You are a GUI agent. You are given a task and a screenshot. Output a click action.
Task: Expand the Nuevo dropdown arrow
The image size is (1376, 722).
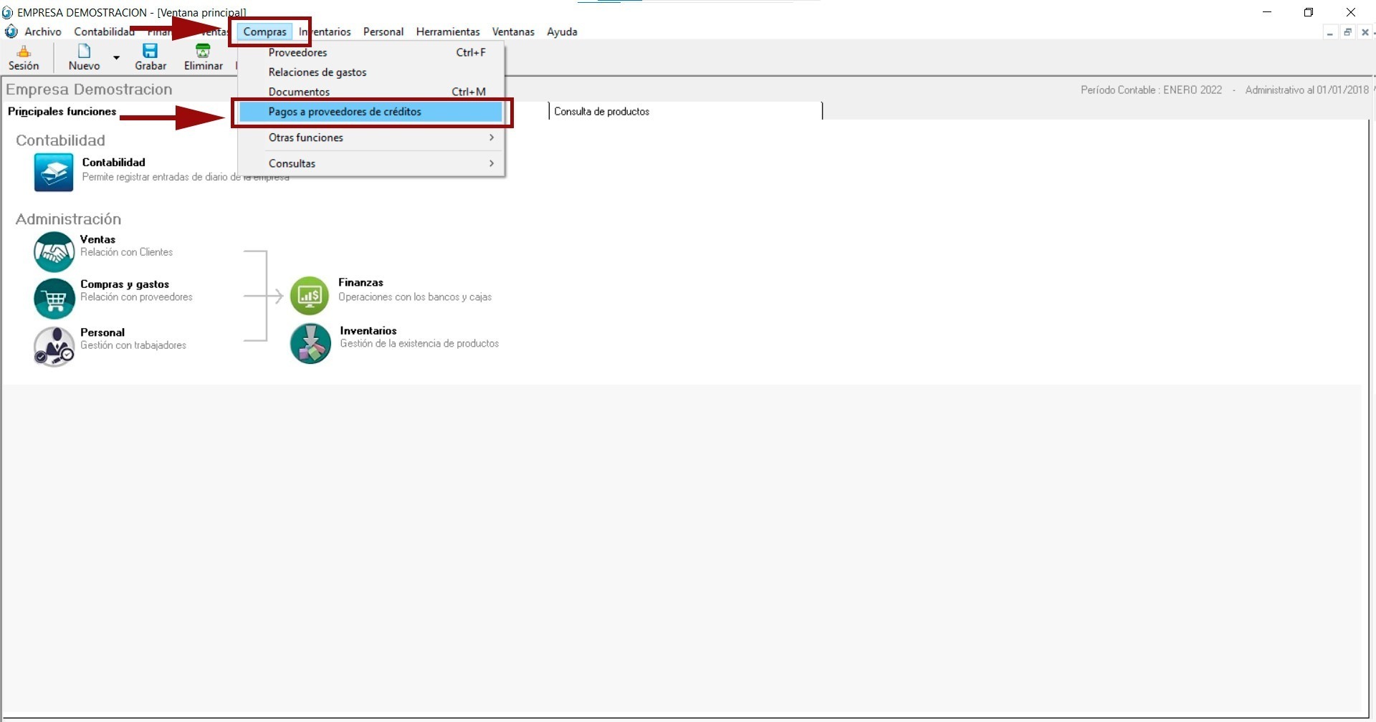tap(116, 57)
